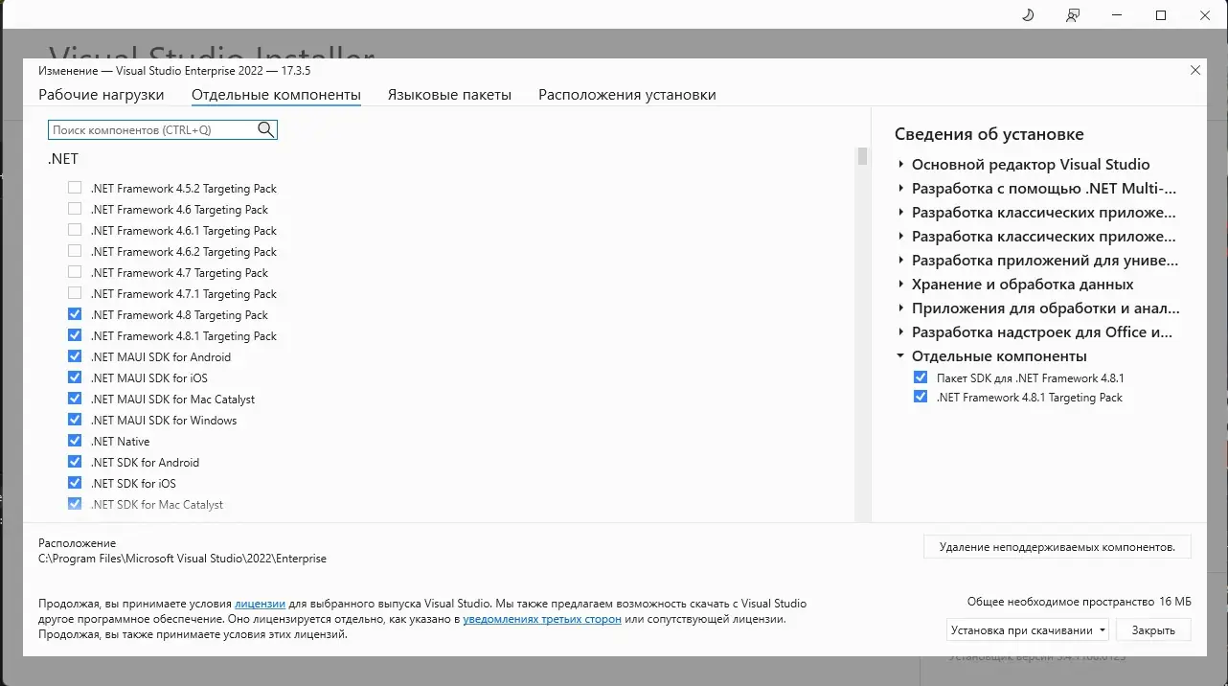Expand second Разработка классических приложе… item
1228x686 pixels.
[x=901, y=236]
